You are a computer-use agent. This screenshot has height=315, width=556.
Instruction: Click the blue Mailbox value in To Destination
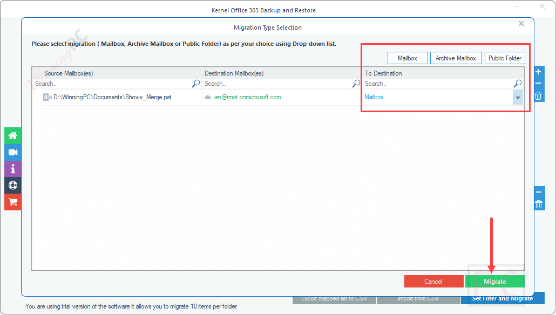374,97
